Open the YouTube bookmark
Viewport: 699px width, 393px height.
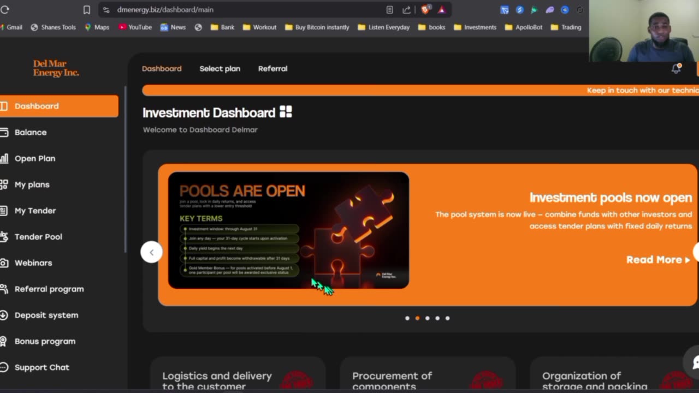135,27
